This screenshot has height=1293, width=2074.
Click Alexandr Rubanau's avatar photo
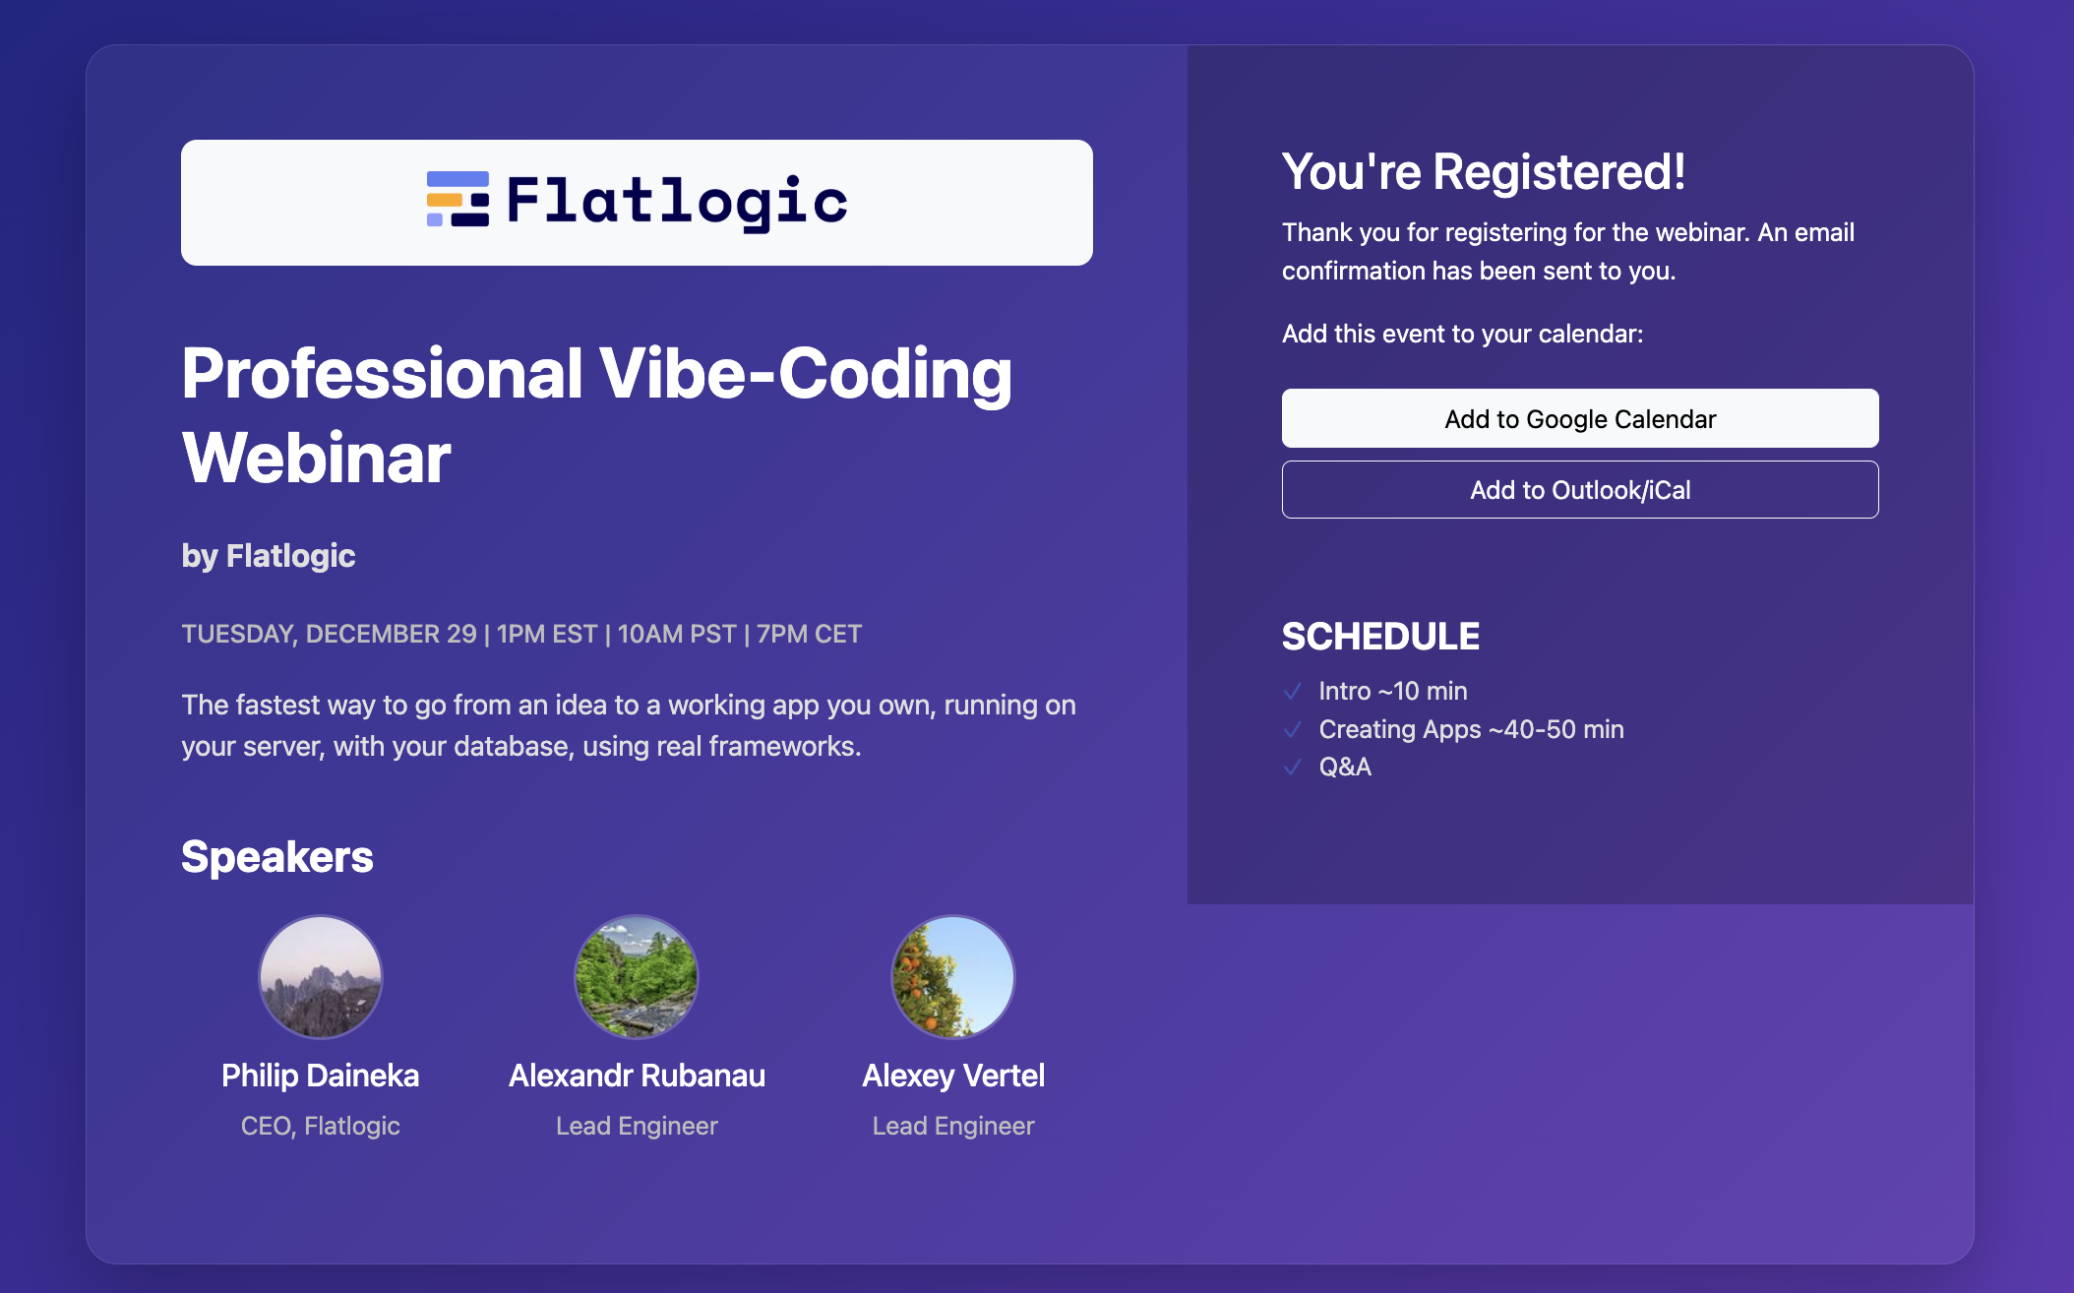[x=637, y=977]
